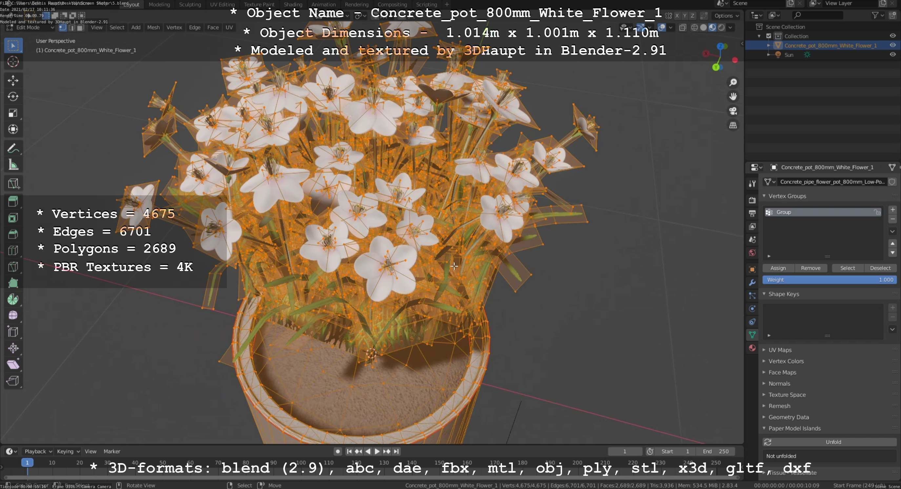Toggle visibility of the Sun object
The image size is (901, 489).
(892, 54)
